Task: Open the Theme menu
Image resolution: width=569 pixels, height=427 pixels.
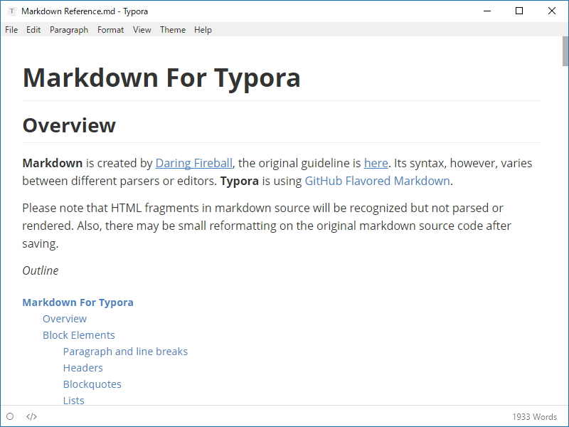Action: 173,30
